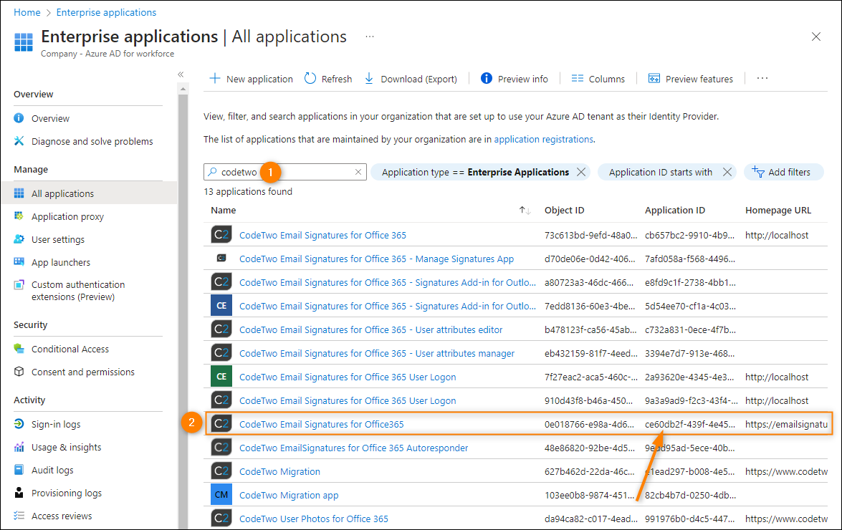
Task: Open the Manage Signatures App entry
Action: (x=376, y=259)
